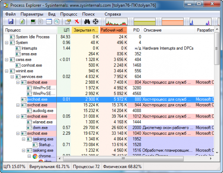
Task: Click the smss.exe process icon
Action: point(18,54)
